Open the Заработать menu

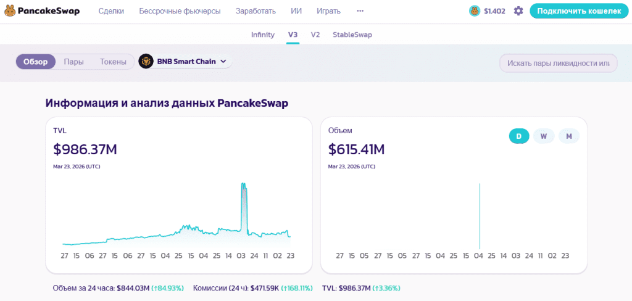(256, 11)
